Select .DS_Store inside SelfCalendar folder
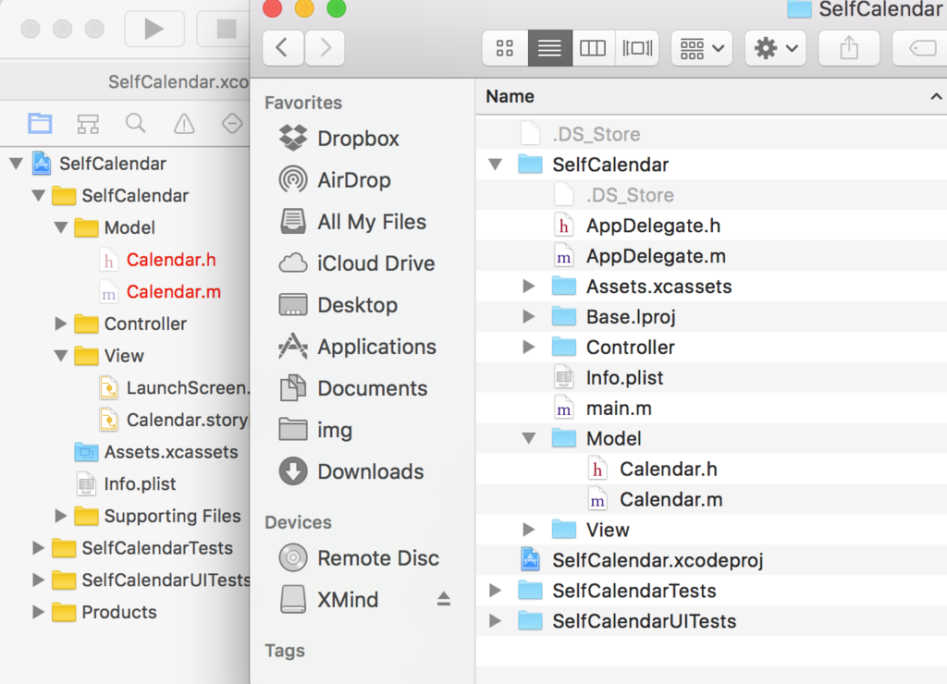This screenshot has width=947, height=684. (711, 195)
